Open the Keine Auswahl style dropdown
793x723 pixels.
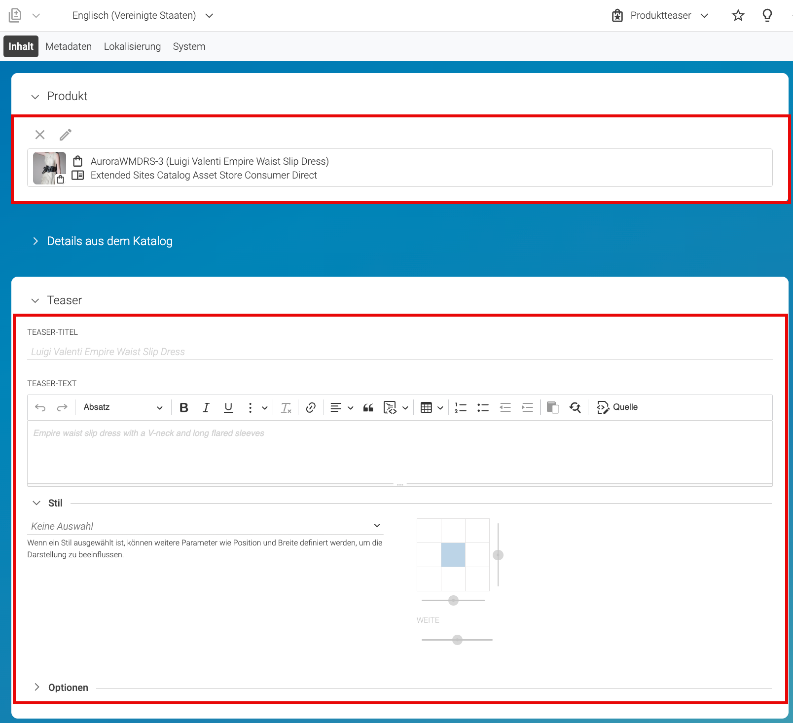click(205, 526)
